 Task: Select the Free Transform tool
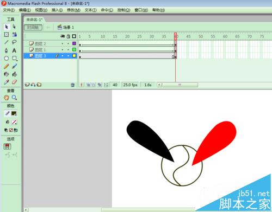point(7,35)
